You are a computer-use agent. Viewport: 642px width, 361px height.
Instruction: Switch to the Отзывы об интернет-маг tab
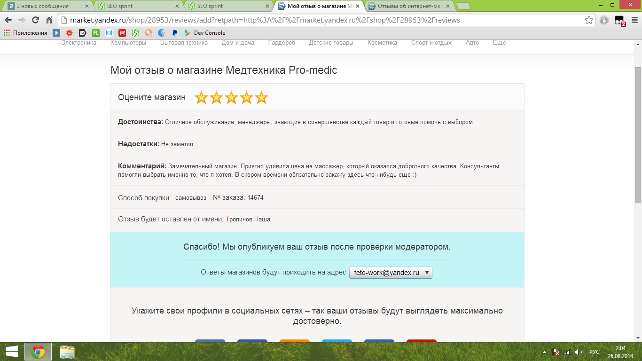point(410,6)
